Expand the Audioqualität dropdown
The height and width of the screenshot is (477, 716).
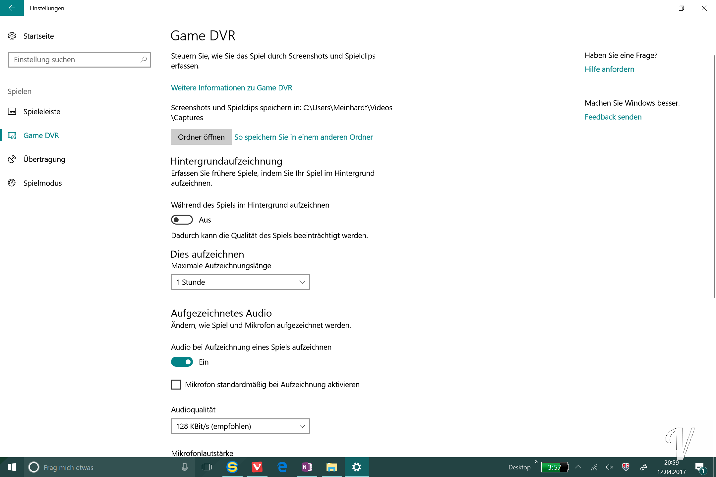(240, 426)
